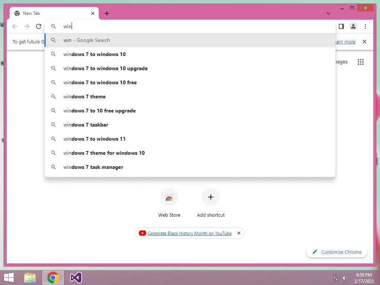Choose 'windows 7 to windows 11' suggestion
This screenshot has width=380, height=285.
(x=190, y=139)
